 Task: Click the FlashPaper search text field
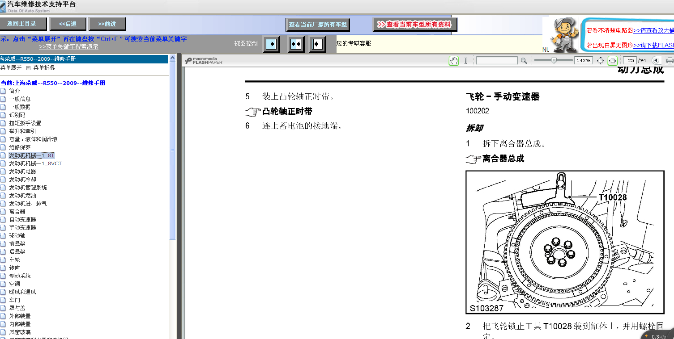pyautogui.click(x=496, y=61)
